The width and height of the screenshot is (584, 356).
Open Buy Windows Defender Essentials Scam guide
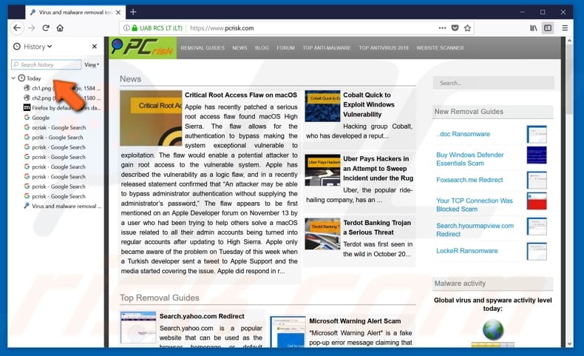[469, 159]
